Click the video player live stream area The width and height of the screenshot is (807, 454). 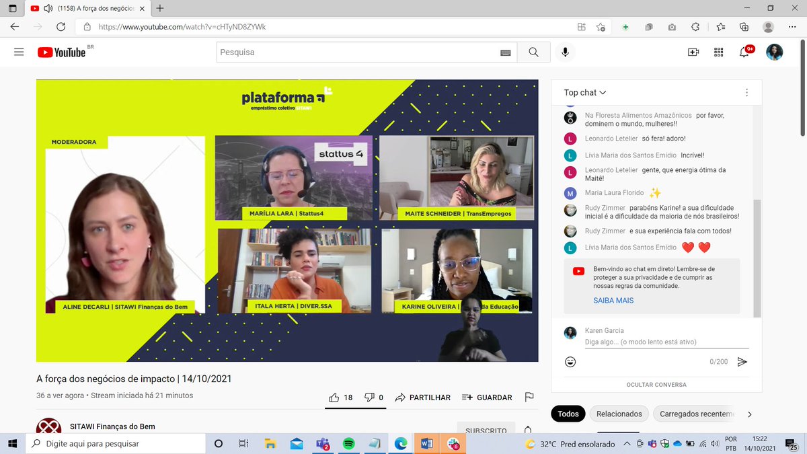pyautogui.click(x=287, y=221)
